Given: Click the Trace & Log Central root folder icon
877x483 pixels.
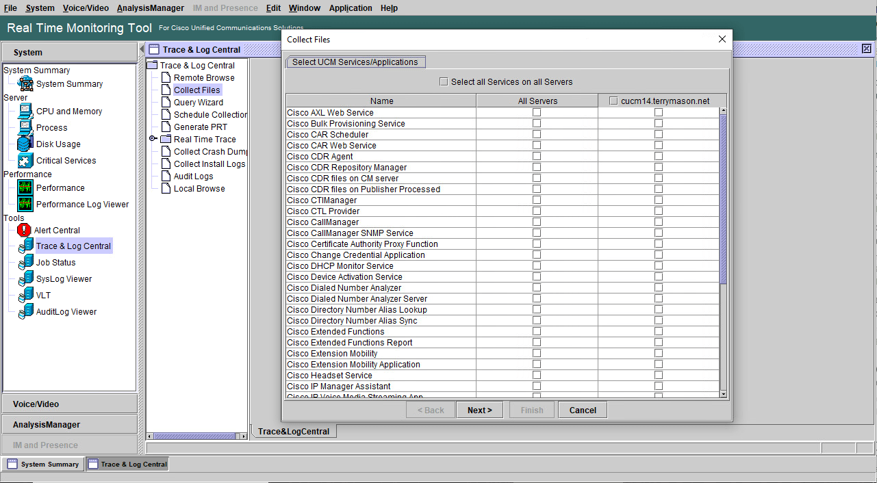Looking at the screenshot, I should tap(152, 66).
